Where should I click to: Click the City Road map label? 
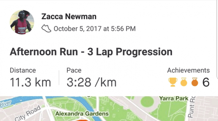pyautogui.click(x=28, y=113)
